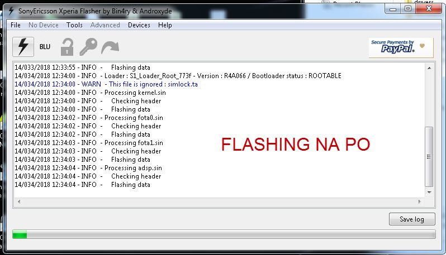Click the flashing progress bar
This screenshot has width=446, height=255.
click(x=224, y=234)
